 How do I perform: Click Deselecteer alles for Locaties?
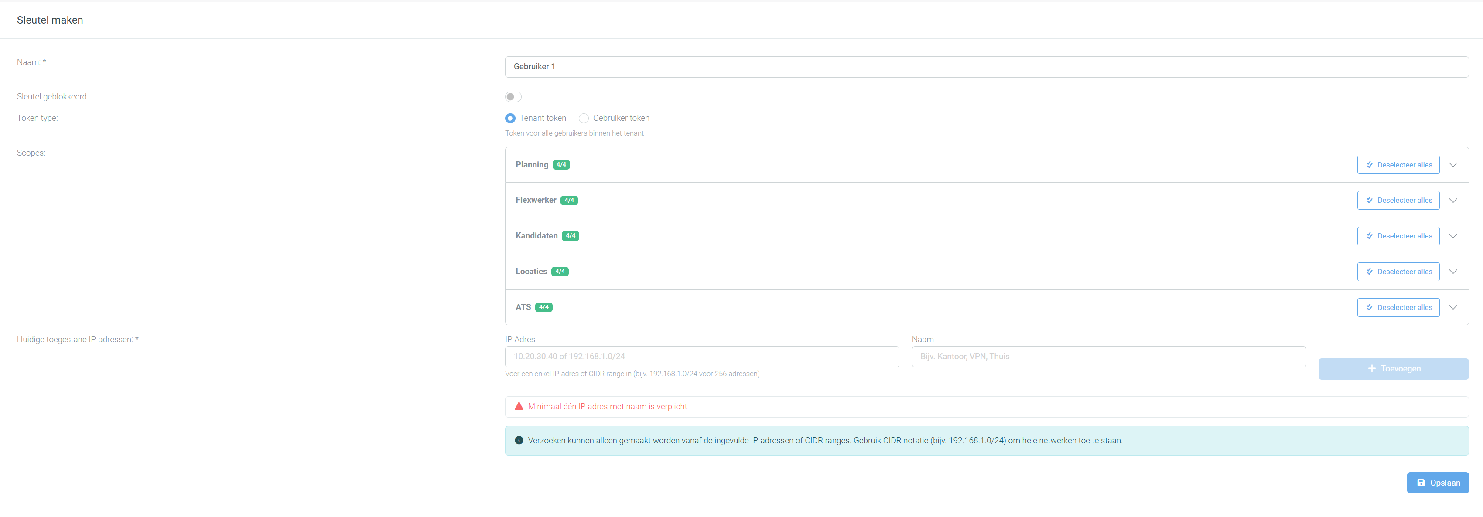click(x=1398, y=272)
